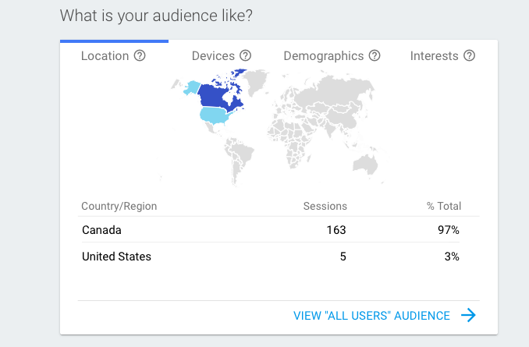Click the Country/Region column header
This screenshot has width=529, height=347.
pyautogui.click(x=119, y=206)
